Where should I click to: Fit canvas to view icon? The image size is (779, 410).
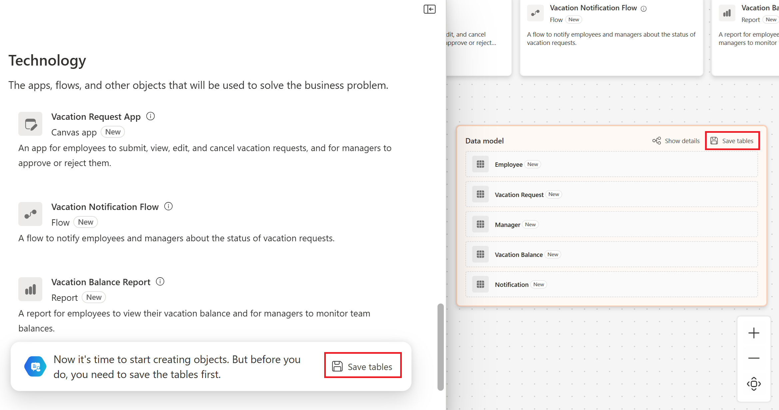[754, 384]
